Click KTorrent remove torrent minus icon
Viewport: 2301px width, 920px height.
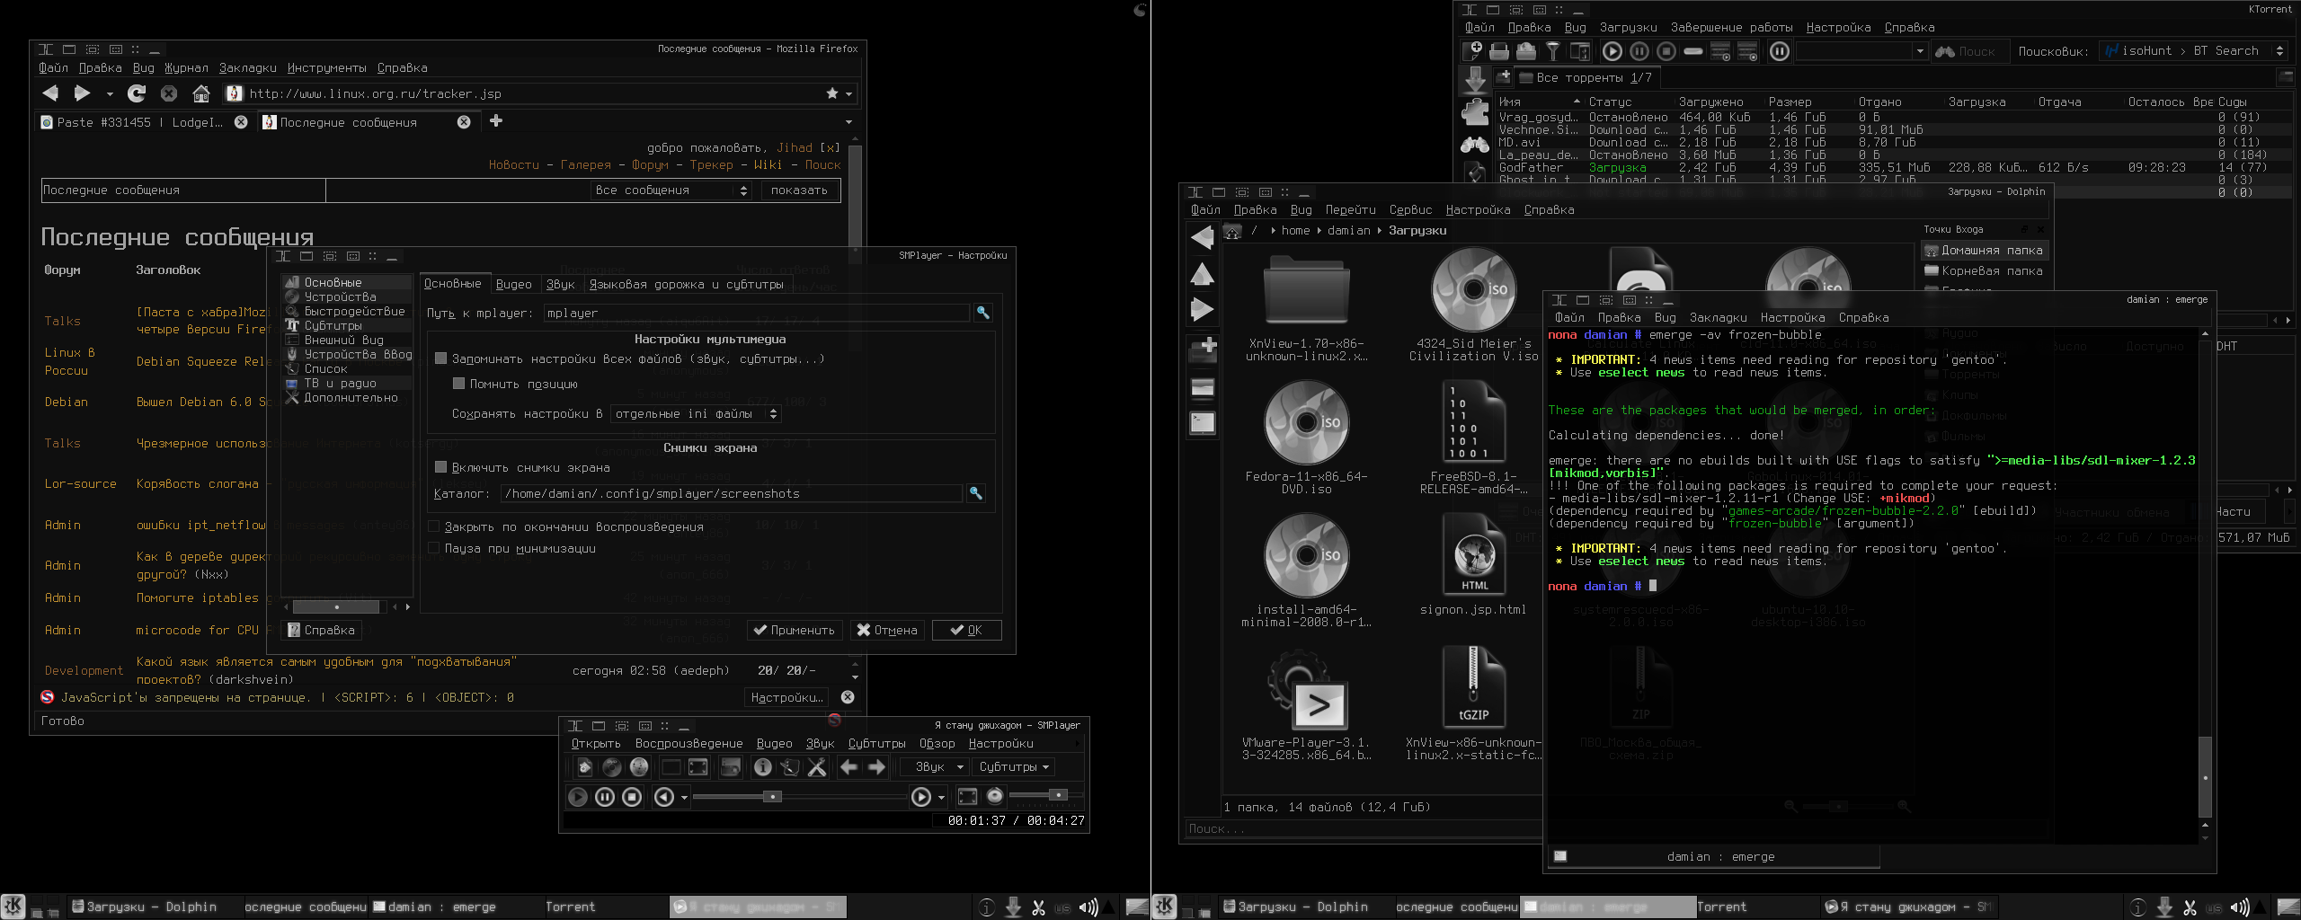click(x=1693, y=51)
